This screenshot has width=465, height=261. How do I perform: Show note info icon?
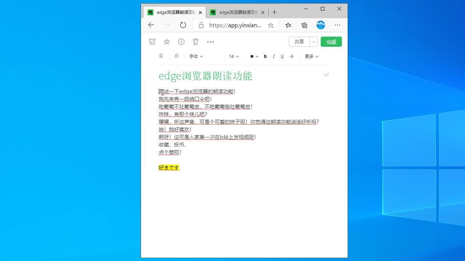[181, 42]
